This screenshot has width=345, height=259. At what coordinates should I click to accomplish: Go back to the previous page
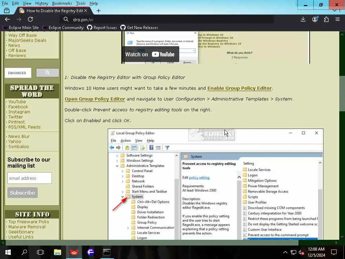coord(7,19)
